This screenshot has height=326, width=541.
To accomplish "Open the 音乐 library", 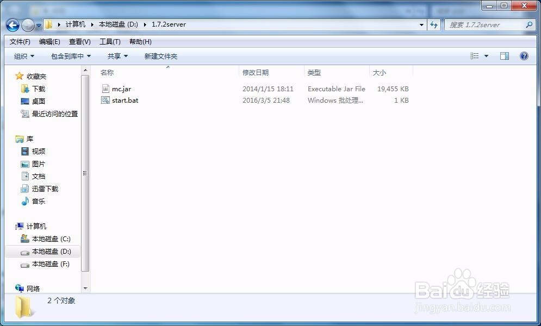I will (x=39, y=201).
